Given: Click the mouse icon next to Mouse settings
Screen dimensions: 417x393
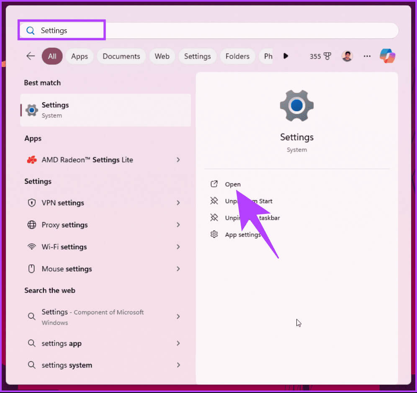Looking at the screenshot, I should coord(31,269).
